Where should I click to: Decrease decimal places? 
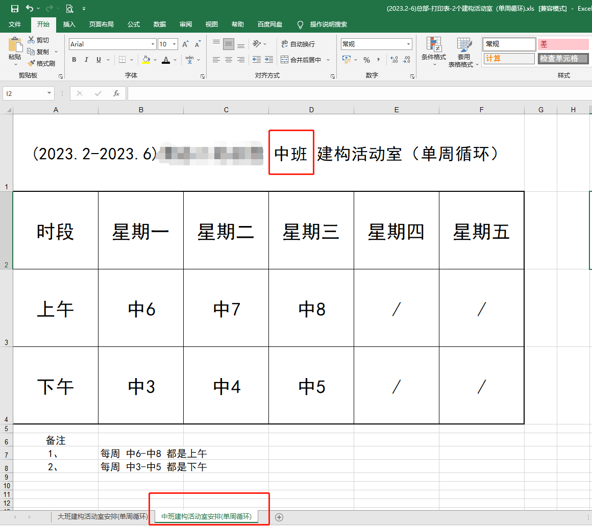(x=407, y=60)
